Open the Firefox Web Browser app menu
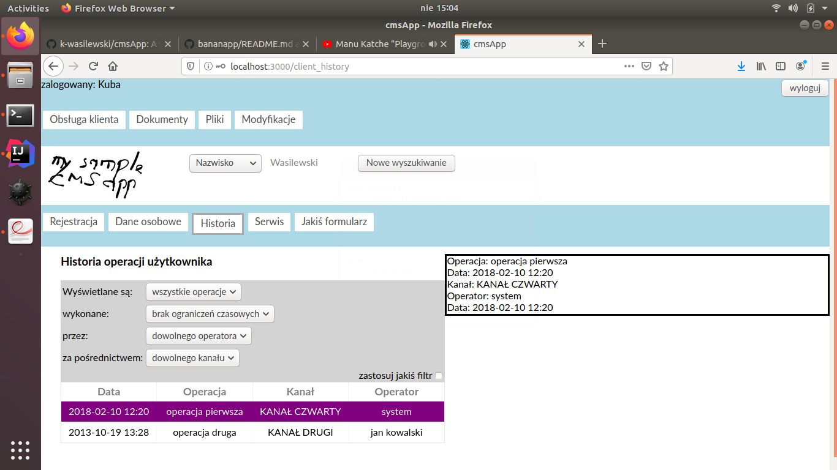837x470 pixels. (x=118, y=8)
